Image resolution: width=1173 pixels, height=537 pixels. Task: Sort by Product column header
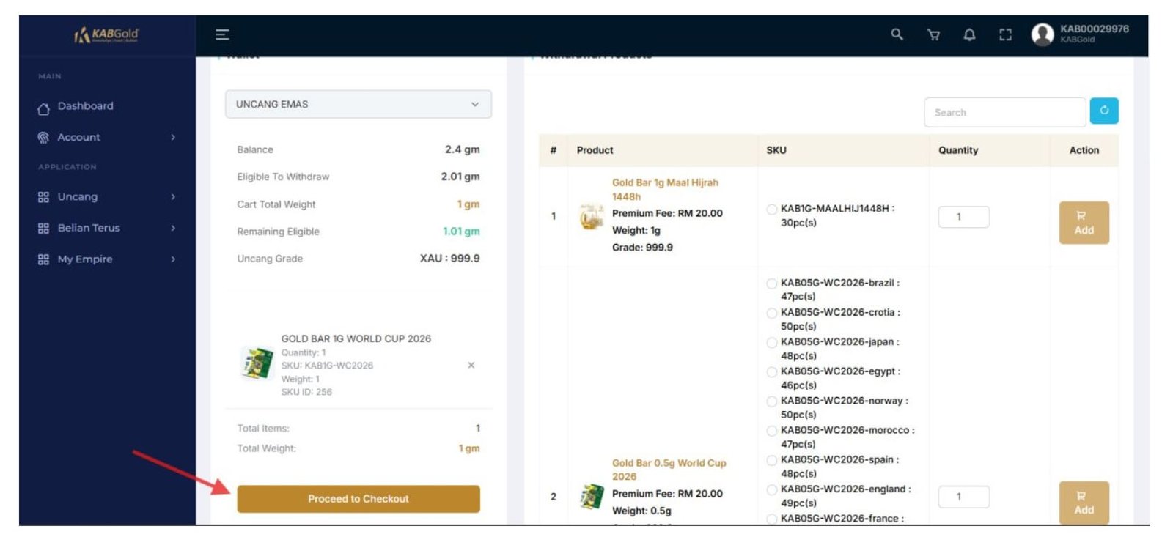tap(595, 150)
